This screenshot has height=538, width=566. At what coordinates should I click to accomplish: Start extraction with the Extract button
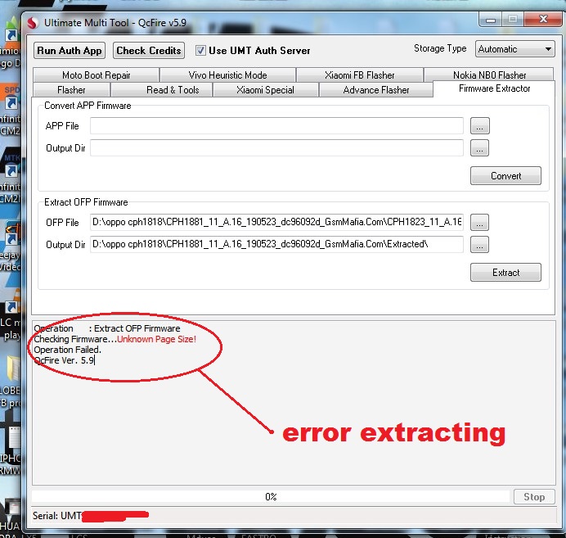coord(505,272)
